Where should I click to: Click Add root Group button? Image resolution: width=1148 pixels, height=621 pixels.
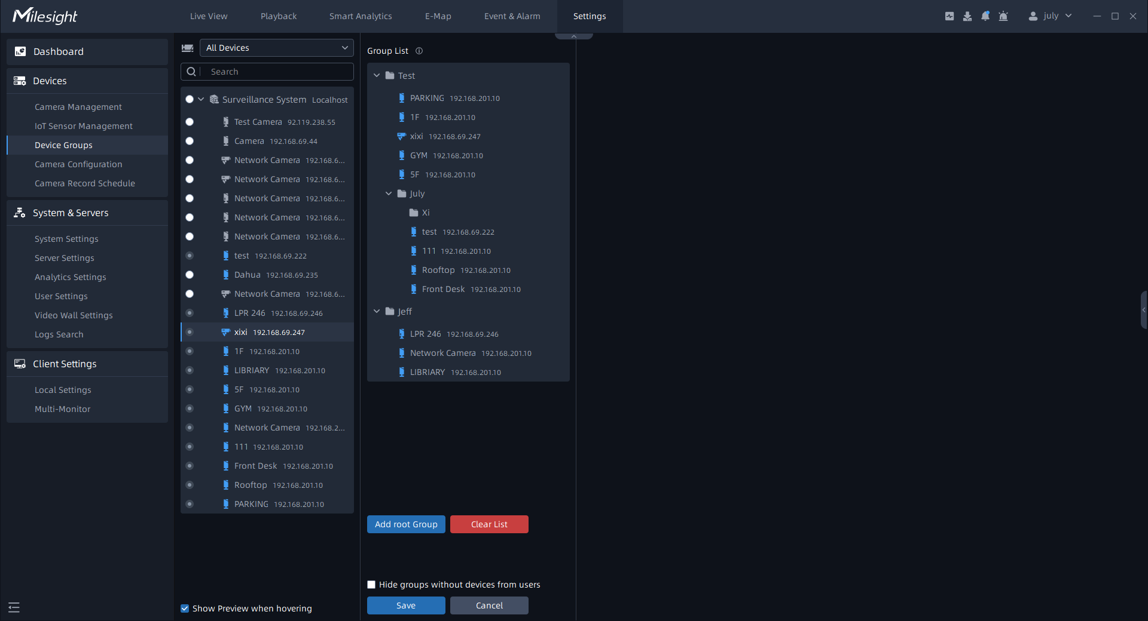click(406, 524)
